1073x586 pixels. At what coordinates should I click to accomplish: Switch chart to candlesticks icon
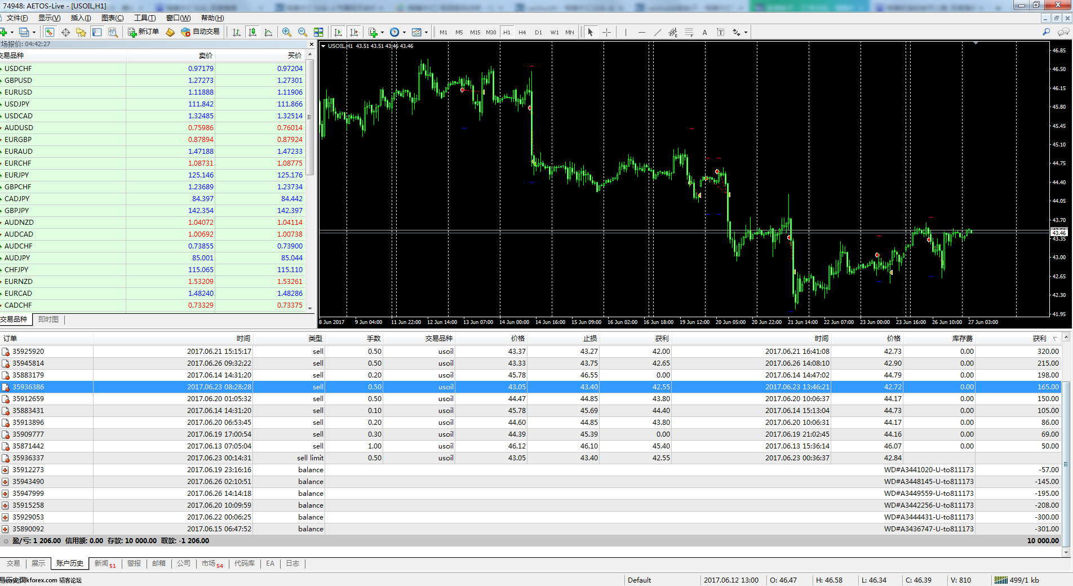[x=252, y=32]
